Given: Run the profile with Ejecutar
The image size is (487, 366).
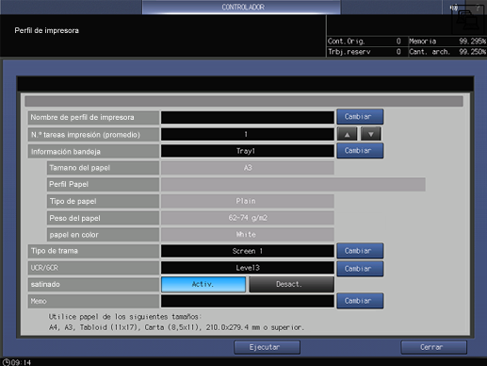Looking at the screenshot, I should tap(267, 347).
